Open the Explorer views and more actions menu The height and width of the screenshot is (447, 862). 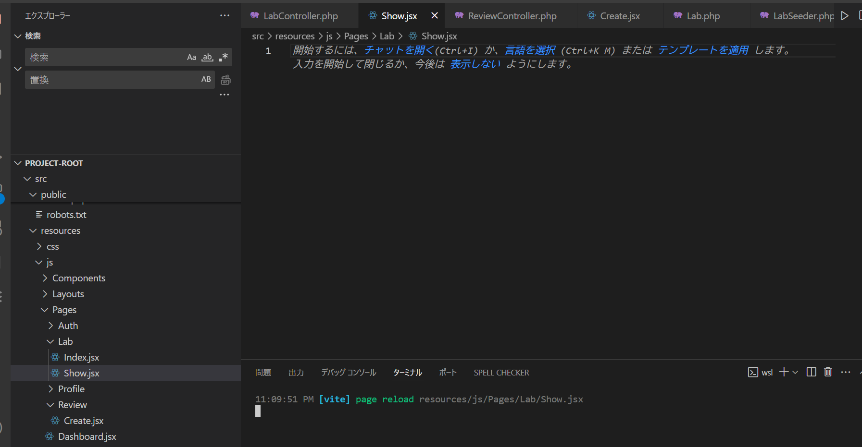(225, 15)
